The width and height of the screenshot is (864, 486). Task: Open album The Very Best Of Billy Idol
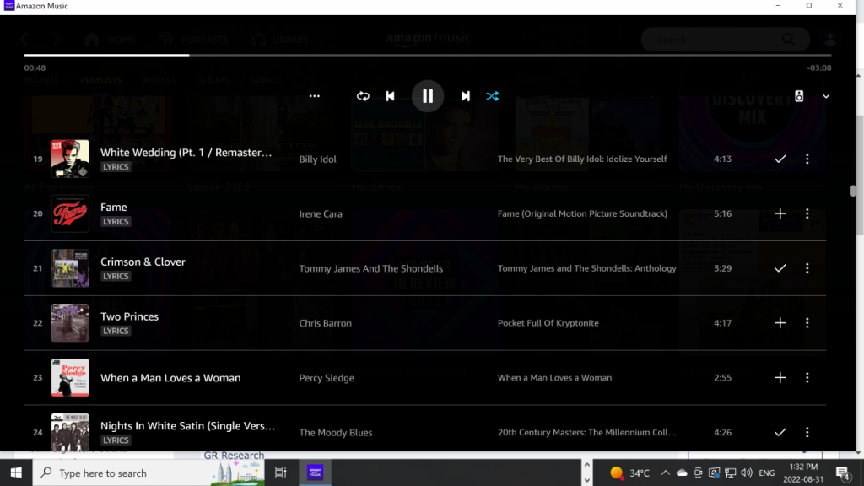tap(582, 159)
